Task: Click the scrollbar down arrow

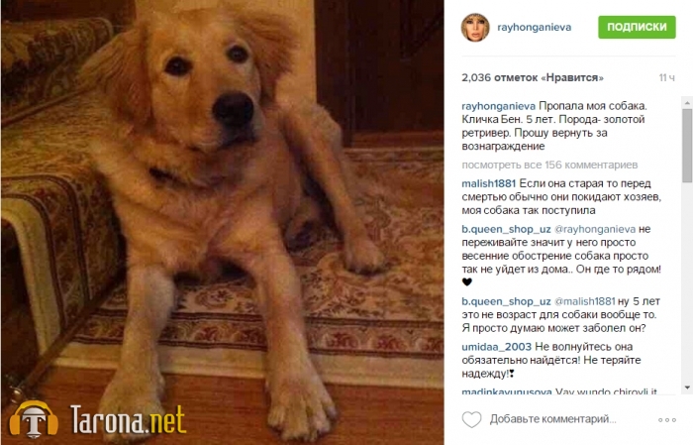Action: coord(687,388)
